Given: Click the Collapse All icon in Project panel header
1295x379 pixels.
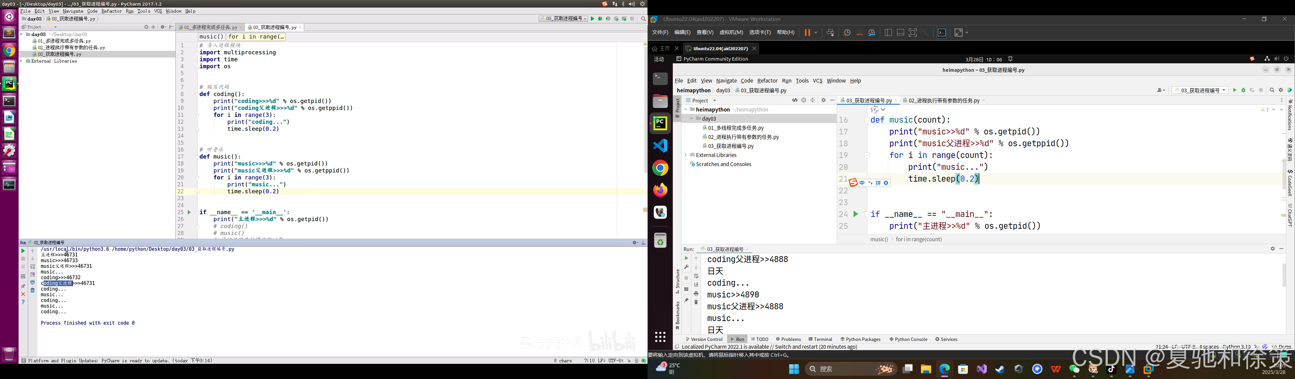Looking at the screenshot, I should click(812, 100).
